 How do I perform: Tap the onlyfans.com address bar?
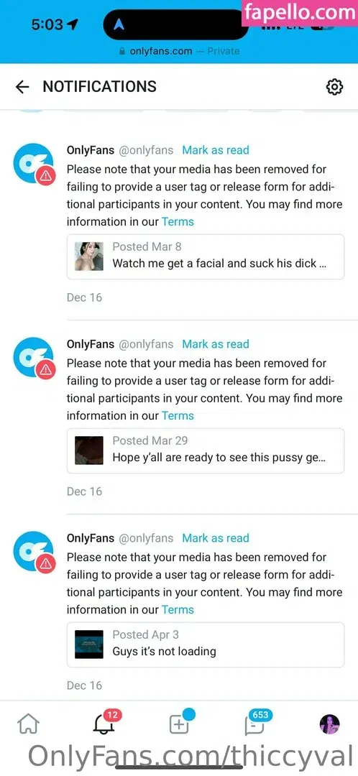(x=179, y=51)
